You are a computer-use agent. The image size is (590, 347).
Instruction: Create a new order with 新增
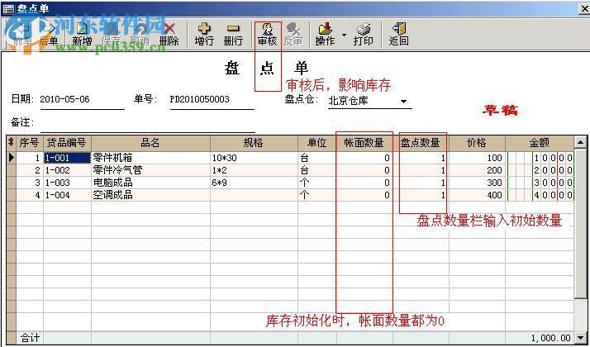click(82, 34)
